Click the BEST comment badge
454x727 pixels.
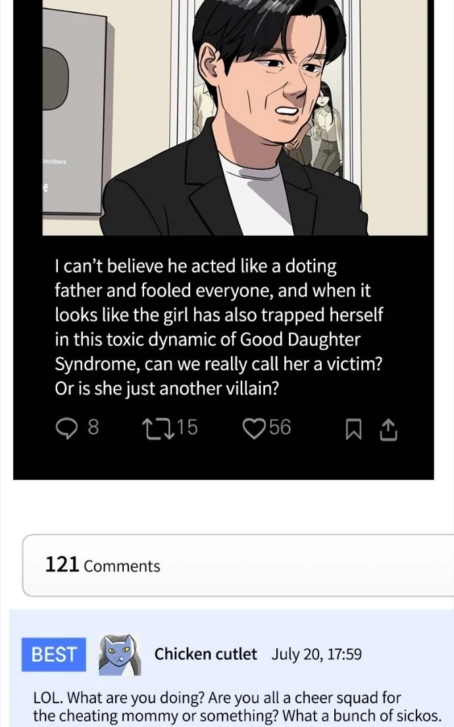click(54, 655)
